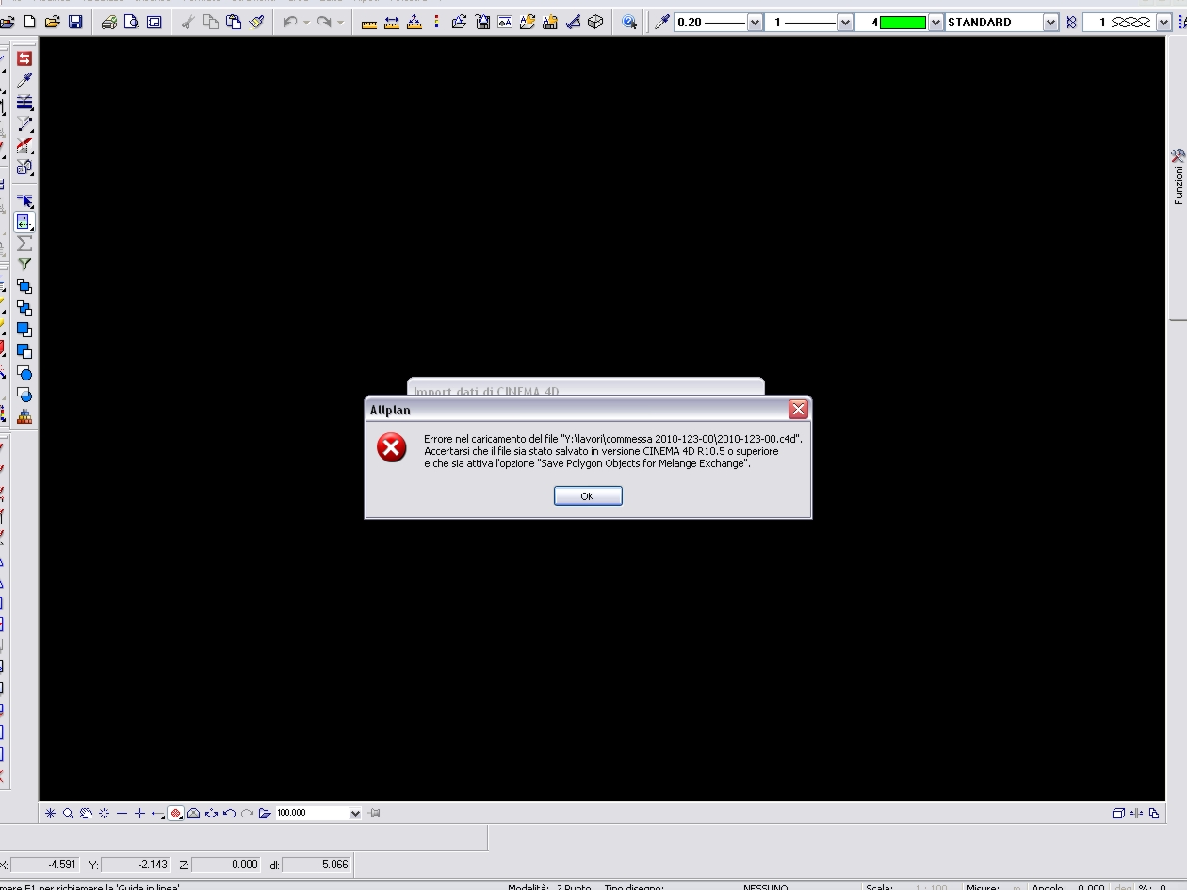Click the blue selection arrow icon

tap(24, 201)
